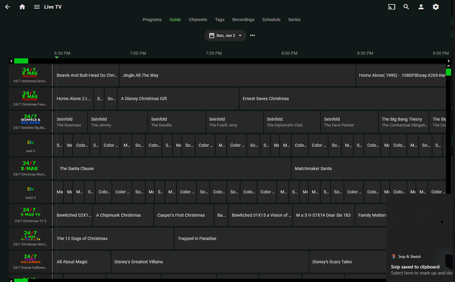Switch to the Channels tab
This screenshot has height=282, width=455.
click(198, 20)
